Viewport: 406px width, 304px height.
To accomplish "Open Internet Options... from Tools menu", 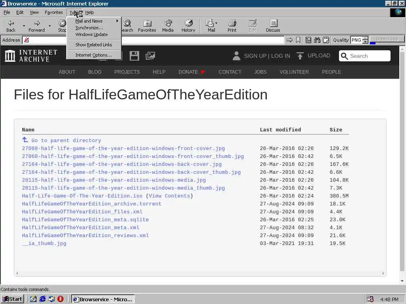I will pyautogui.click(x=94, y=55).
